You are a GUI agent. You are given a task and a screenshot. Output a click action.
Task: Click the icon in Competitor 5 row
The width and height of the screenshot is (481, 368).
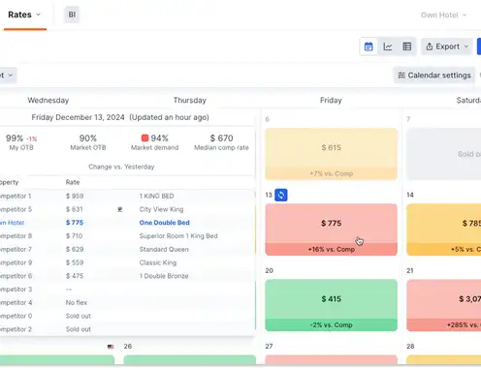click(x=119, y=209)
